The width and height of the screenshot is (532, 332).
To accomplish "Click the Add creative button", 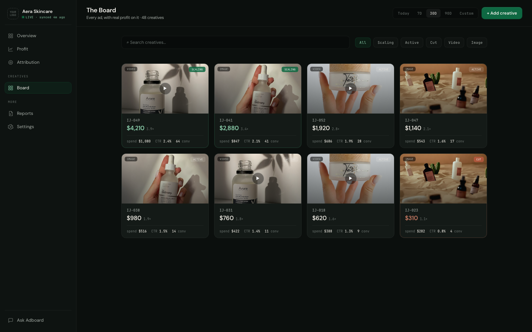I will tap(502, 13).
